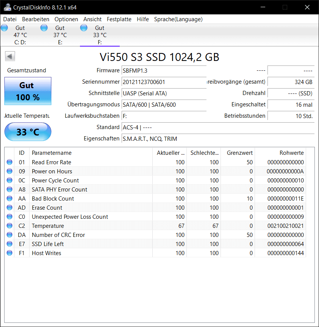Select the Power Cycle Count parameter name
This screenshot has width=319, height=327.
pyautogui.click(x=55, y=181)
